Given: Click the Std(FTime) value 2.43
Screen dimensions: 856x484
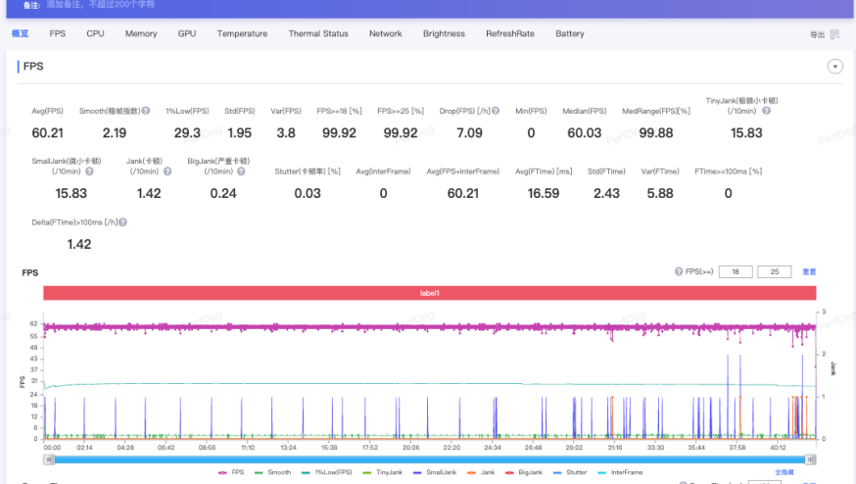Looking at the screenshot, I should coord(606,193).
